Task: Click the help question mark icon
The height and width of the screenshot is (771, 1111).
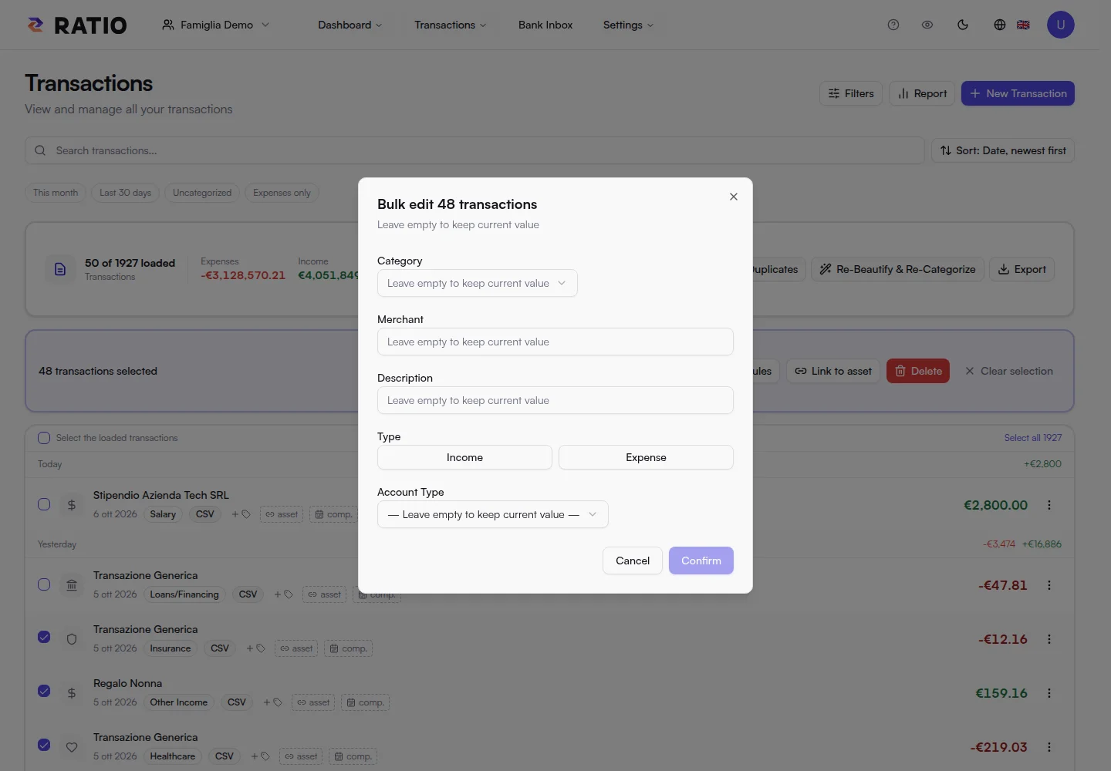Action: pos(893,25)
